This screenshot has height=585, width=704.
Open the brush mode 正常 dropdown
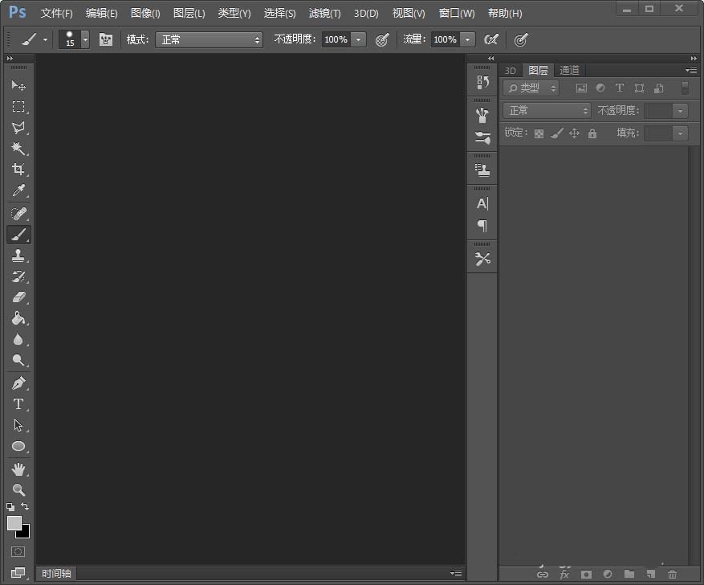pyautogui.click(x=209, y=39)
